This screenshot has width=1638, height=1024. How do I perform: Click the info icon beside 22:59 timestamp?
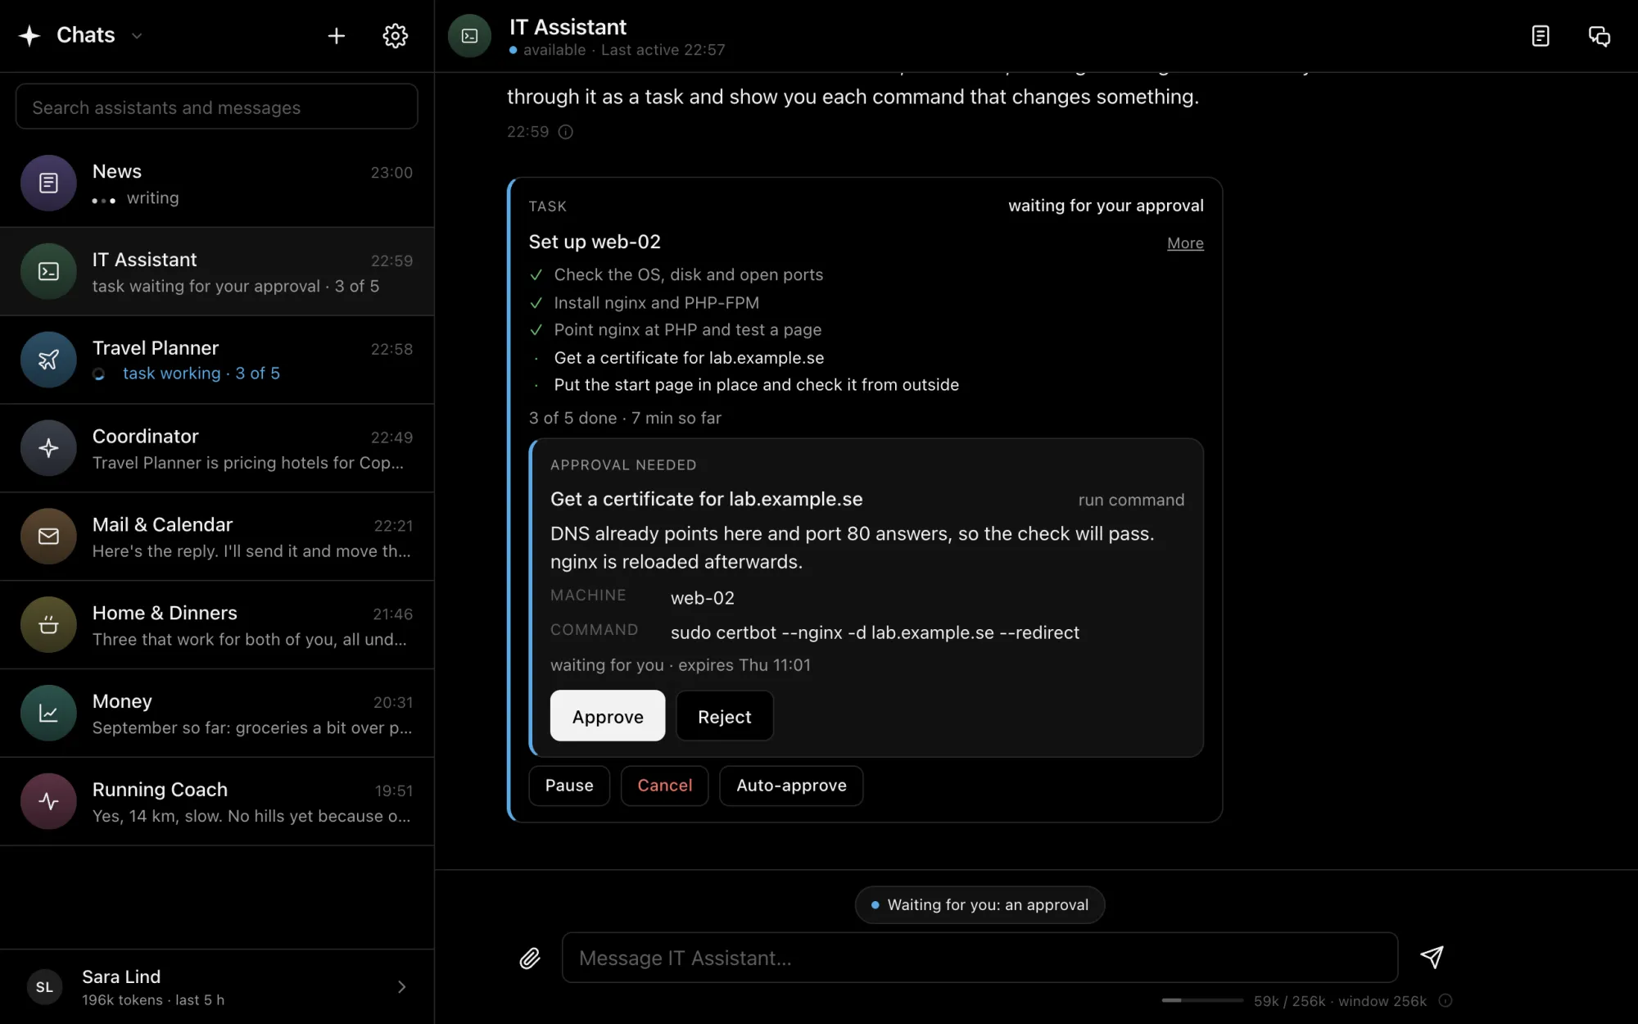565,132
